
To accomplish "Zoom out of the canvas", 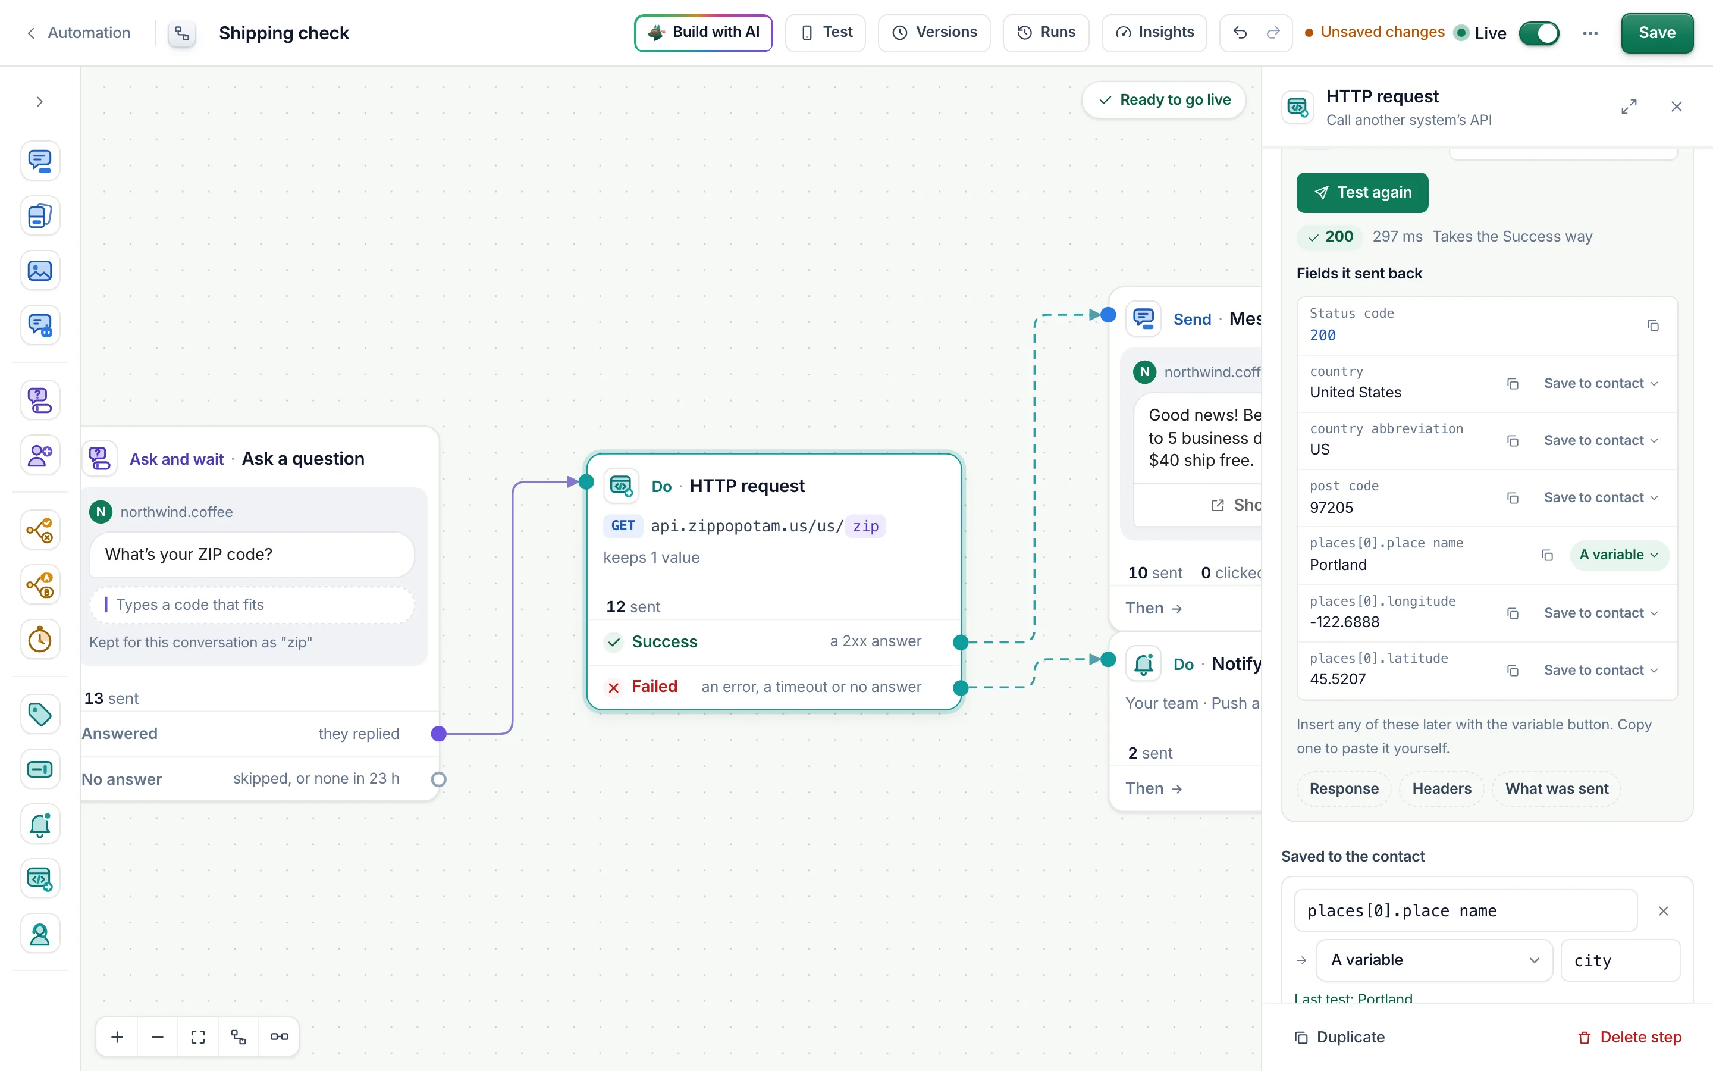I will (157, 1037).
